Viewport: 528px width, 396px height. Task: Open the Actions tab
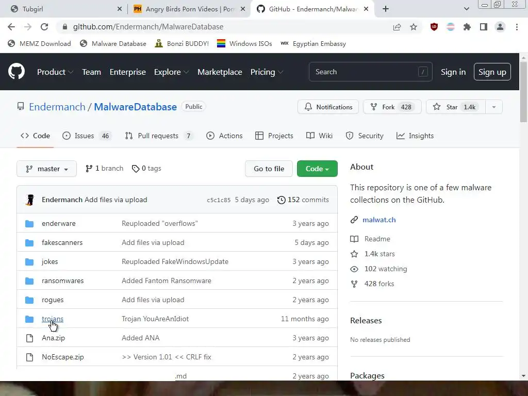224,136
